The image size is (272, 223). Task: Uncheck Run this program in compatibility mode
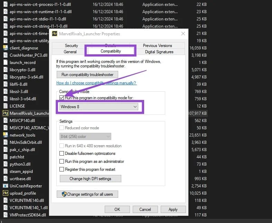tap(62, 98)
